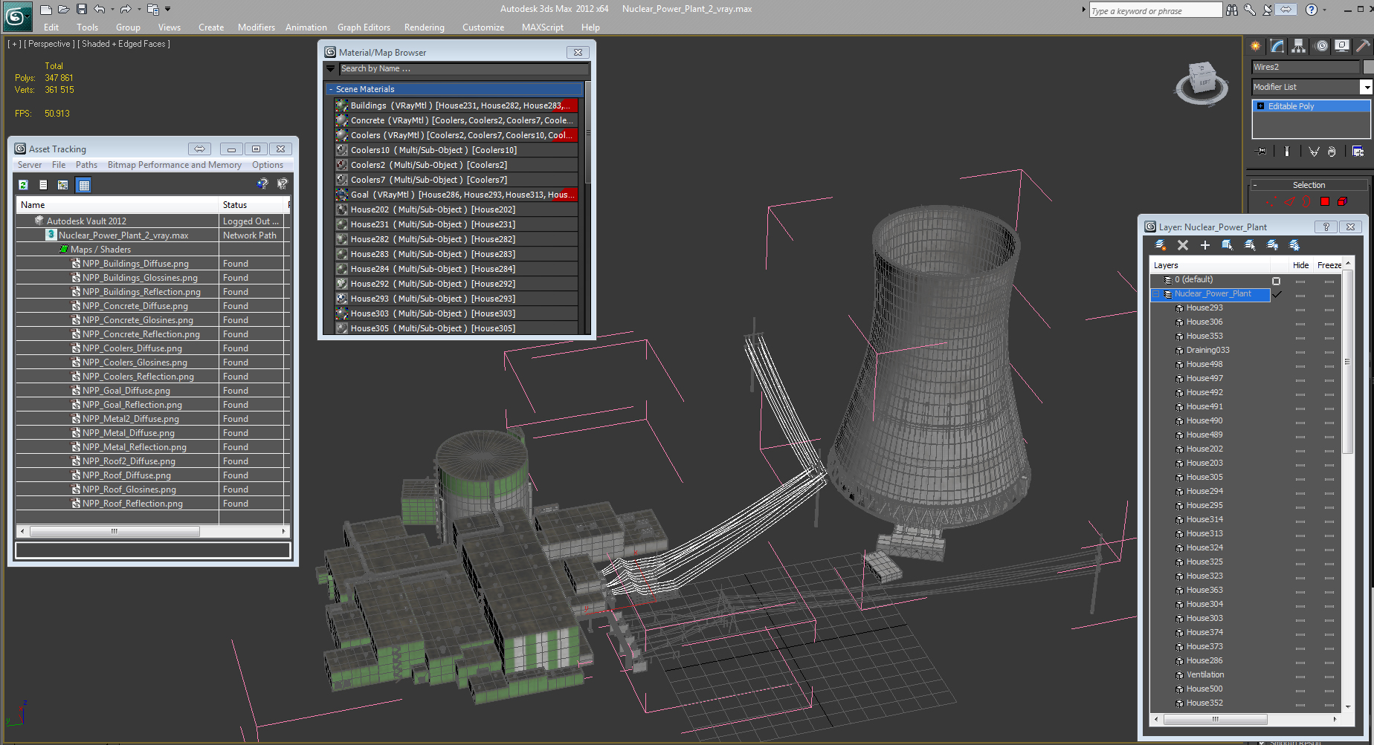Image resolution: width=1374 pixels, height=745 pixels.
Task: Switch Asset Tracking to tree view icon
Action: click(x=62, y=185)
